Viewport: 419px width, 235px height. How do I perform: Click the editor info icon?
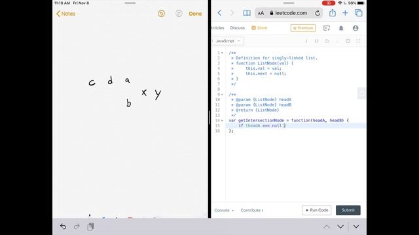[x=306, y=41]
